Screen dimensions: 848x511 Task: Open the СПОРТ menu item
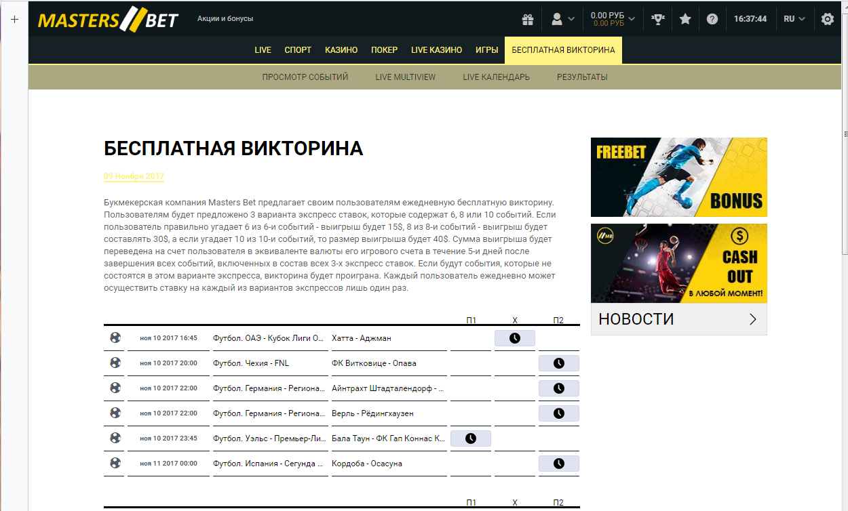click(x=298, y=50)
